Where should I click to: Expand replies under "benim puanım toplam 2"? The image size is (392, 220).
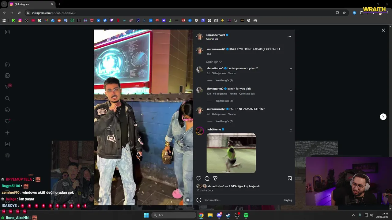pyautogui.click(x=224, y=80)
